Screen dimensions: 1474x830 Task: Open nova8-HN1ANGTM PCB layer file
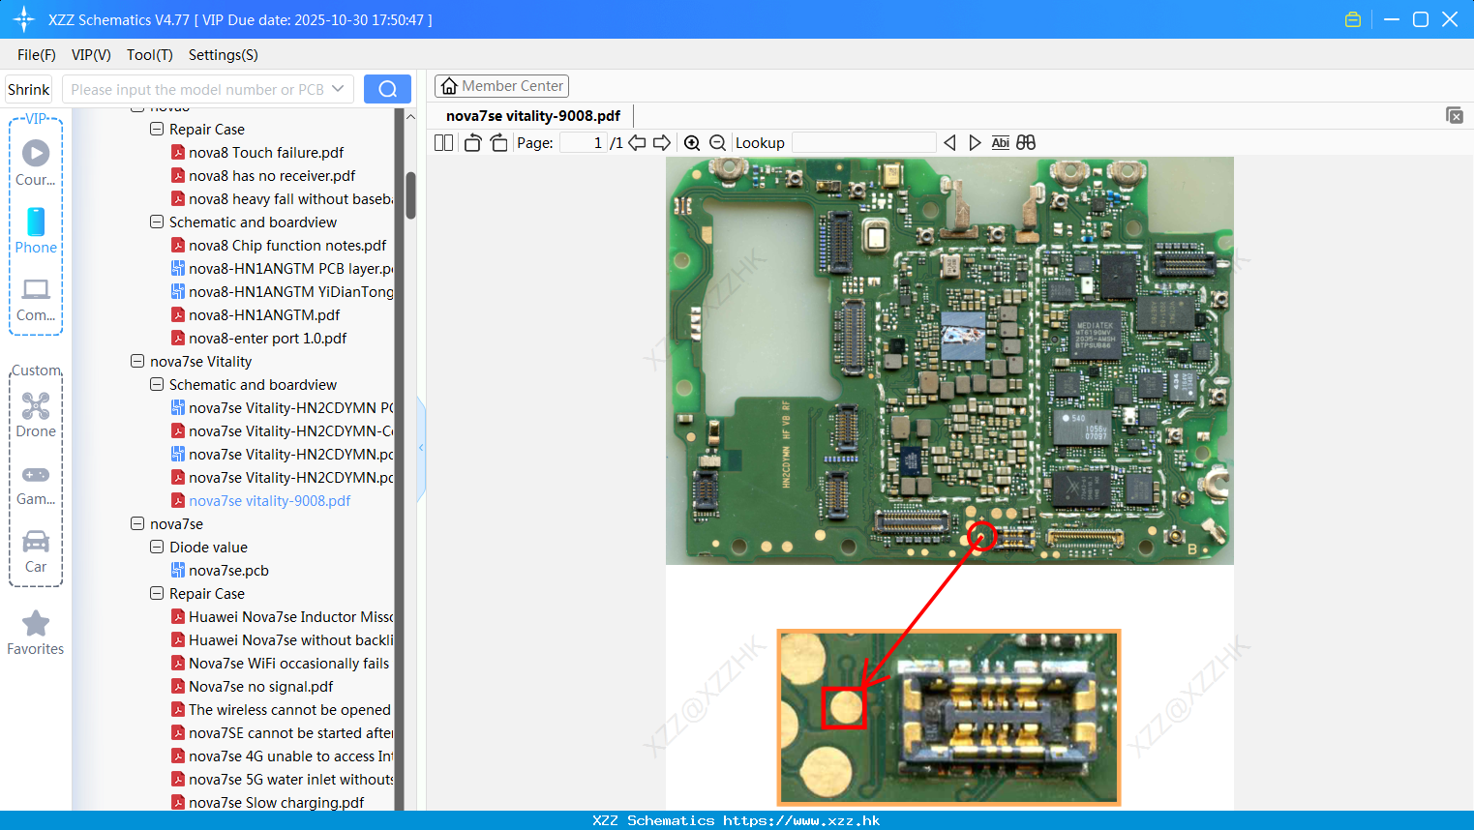point(290,269)
